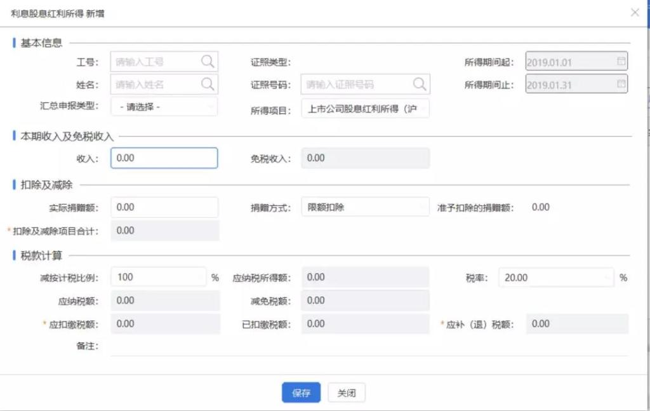Click the 收入 amount field
The height and width of the screenshot is (411, 650).
164,158
